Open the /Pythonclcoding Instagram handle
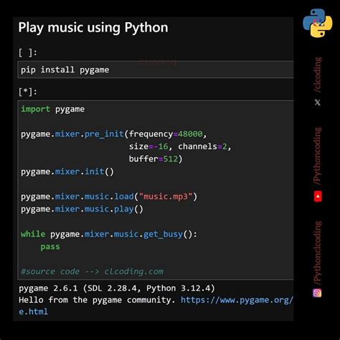 click(318, 253)
